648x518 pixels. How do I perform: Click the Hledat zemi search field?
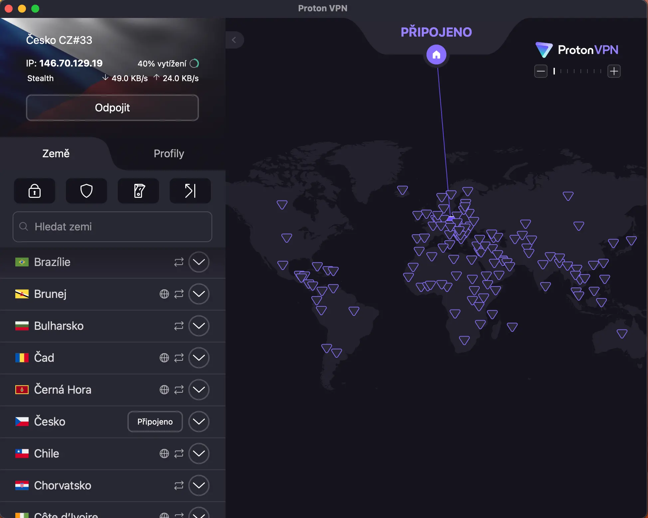(112, 227)
